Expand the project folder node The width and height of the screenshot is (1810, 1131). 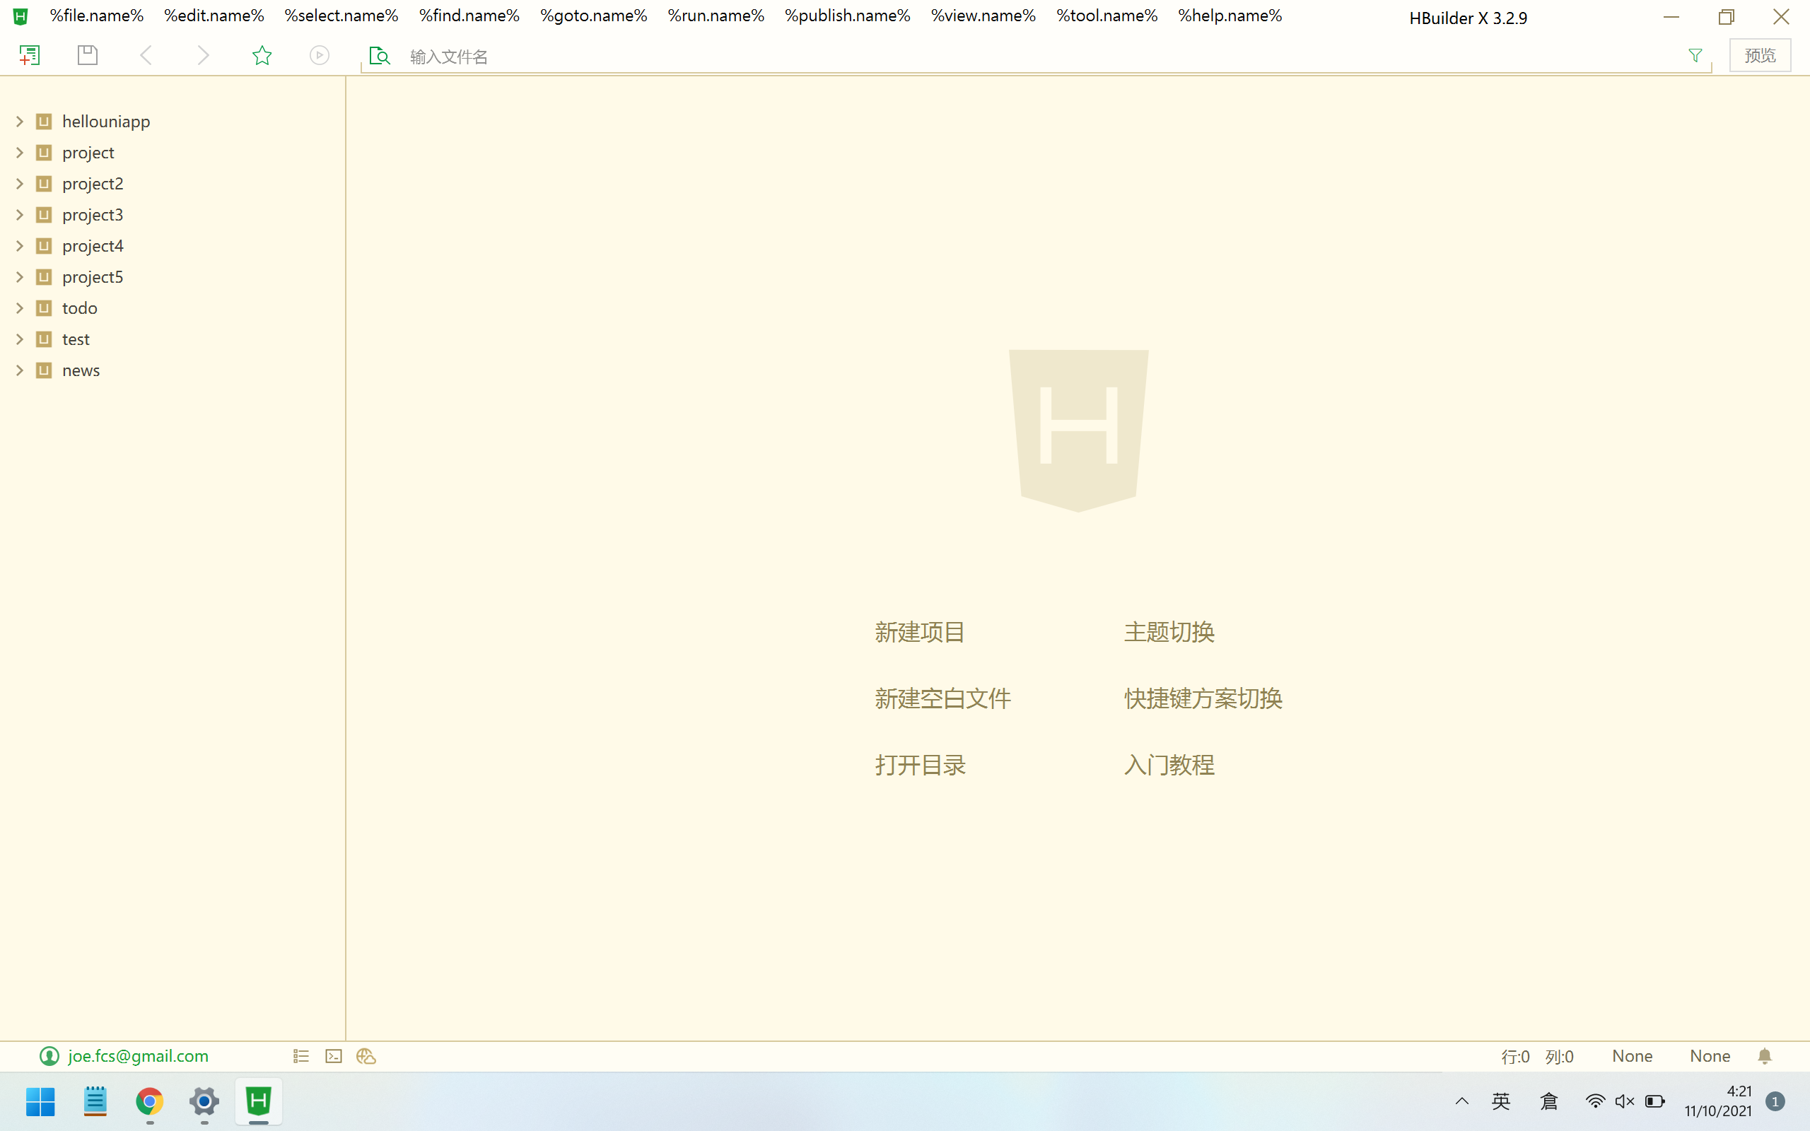[x=21, y=153]
